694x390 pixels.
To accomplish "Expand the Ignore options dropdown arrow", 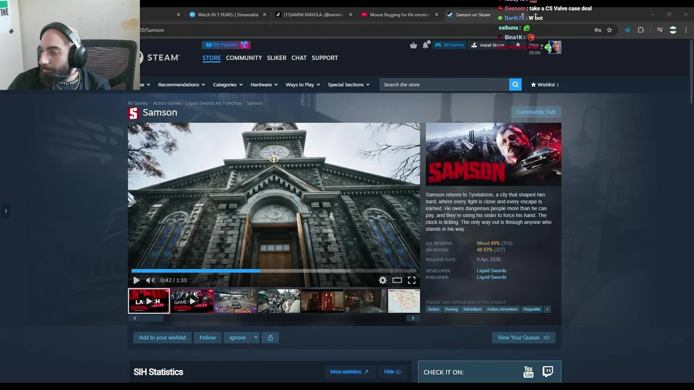I will (x=255, y=337).
